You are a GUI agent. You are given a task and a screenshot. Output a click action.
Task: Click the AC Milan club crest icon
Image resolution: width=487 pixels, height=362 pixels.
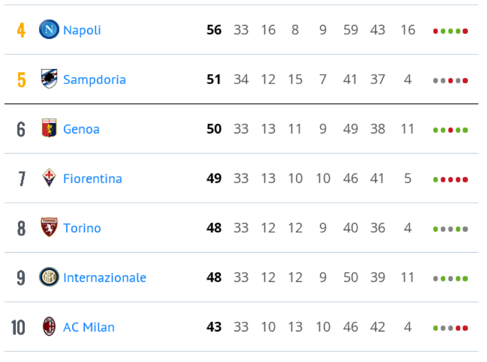point(49,327)
